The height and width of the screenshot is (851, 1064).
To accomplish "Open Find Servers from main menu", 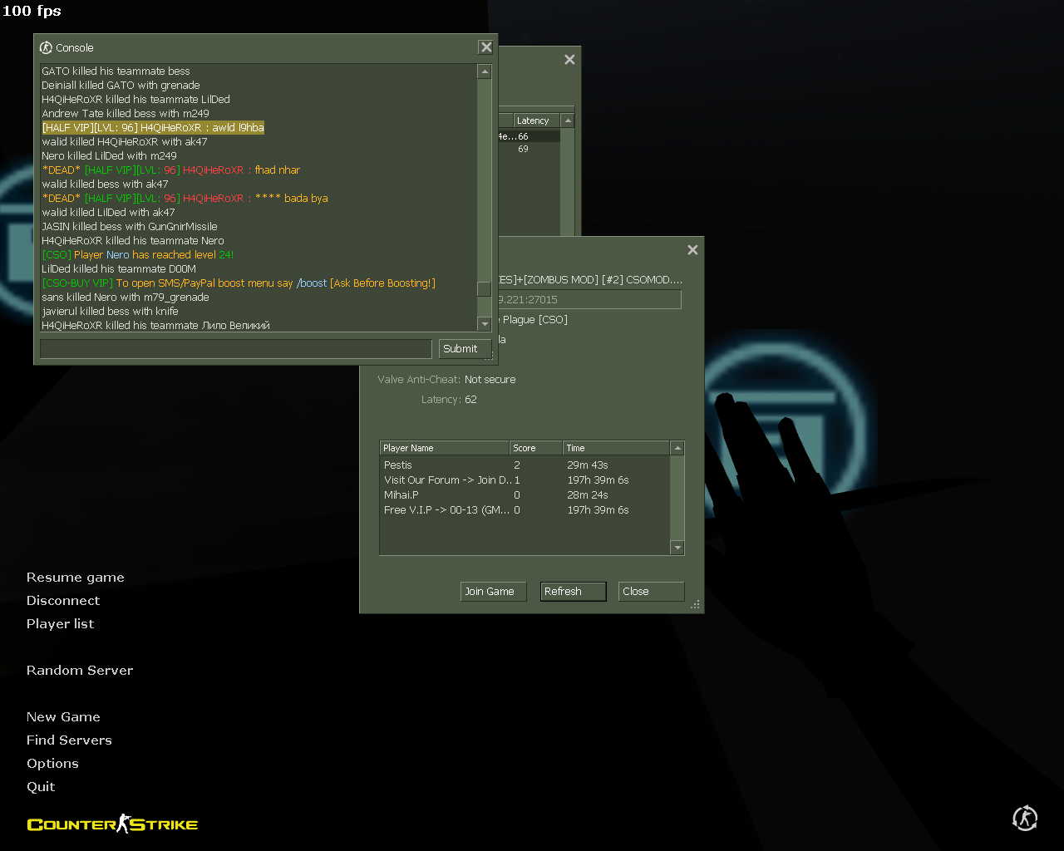I will 69,740.
